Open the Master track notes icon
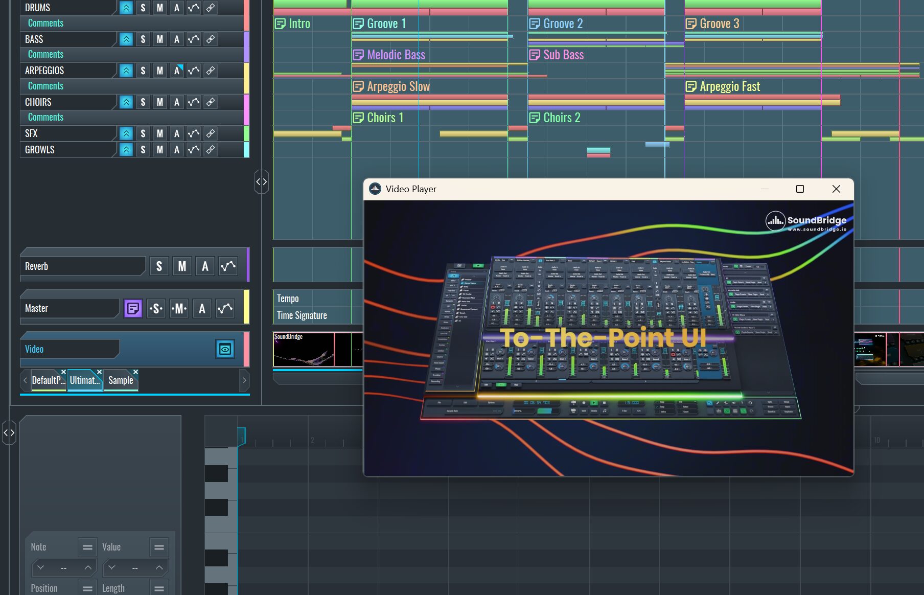Image resolution: width=924 pixels, height=595 pixels. coord(132,308)
